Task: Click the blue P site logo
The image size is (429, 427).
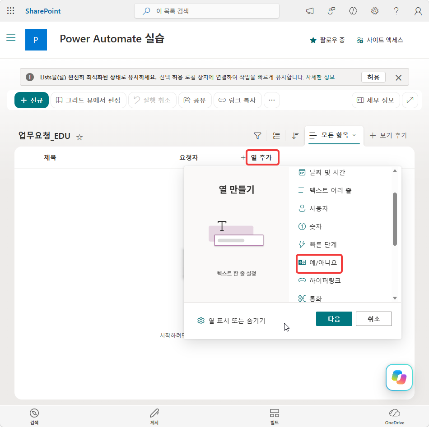Action: pyautogui.click(x=36, y=40)
